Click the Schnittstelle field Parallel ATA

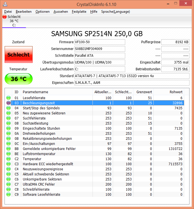[100, 56]
